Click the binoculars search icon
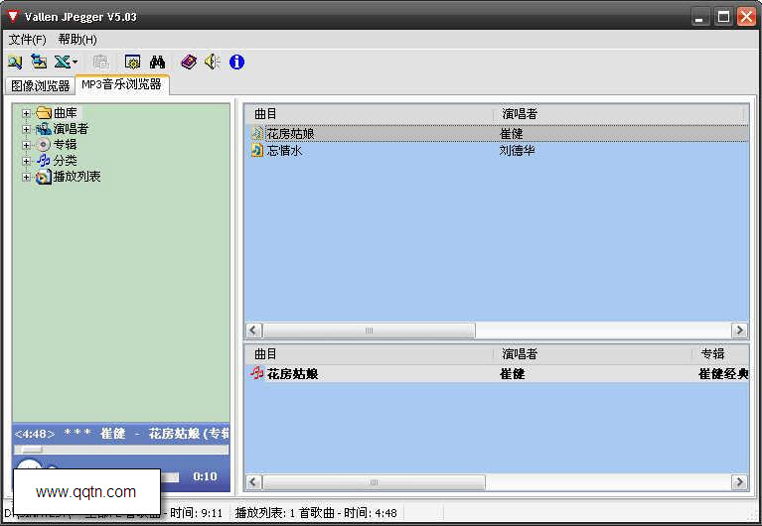Screen dimensions: 762x526 click(x=157, y=63)
